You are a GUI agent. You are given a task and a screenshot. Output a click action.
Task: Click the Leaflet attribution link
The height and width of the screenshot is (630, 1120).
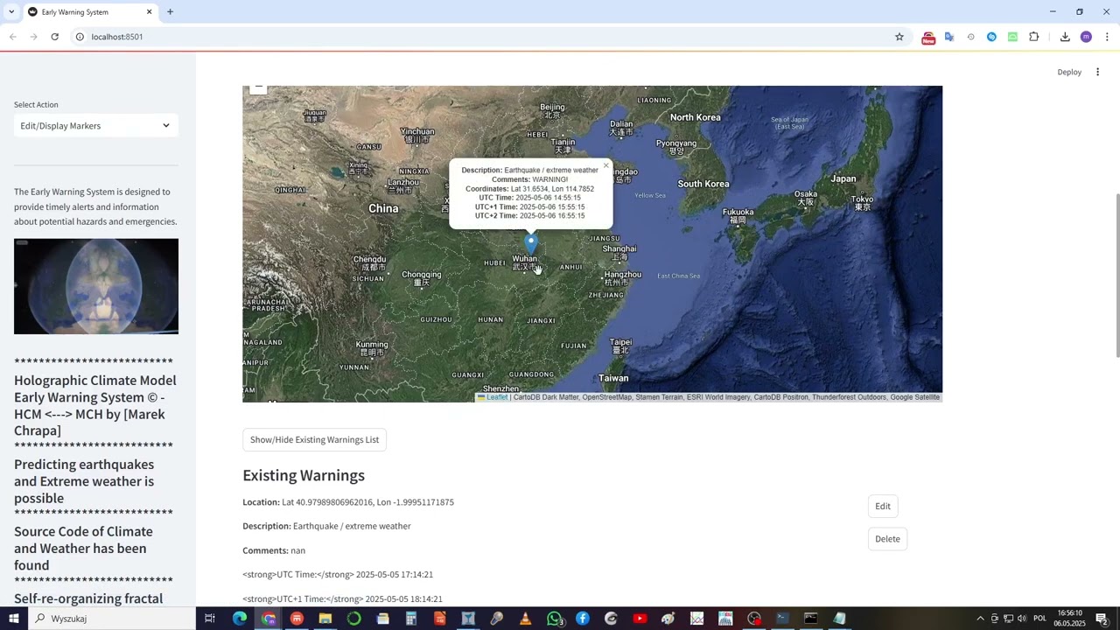click(x=497, y=397)
